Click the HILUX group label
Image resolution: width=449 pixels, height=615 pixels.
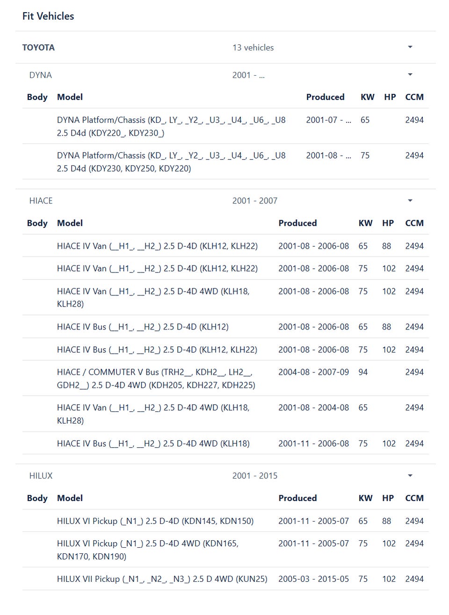[x=41, y=476]
